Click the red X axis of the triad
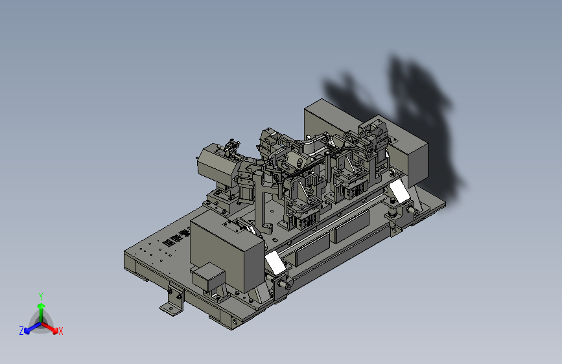 coord(51,328)
